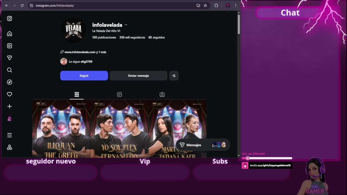This screenshot has height=195, width=347.
Task: Open the More hamburger menu
Action: point(9,135)
